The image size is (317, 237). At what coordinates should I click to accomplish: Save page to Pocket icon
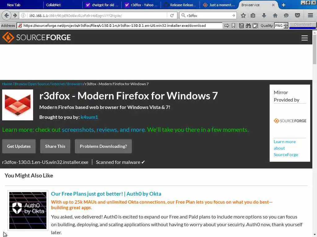(x=297, y=15)
